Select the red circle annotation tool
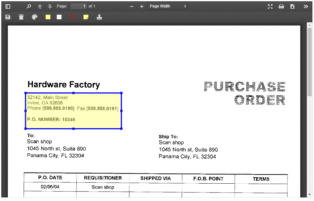314x201 pixels. 72,17
